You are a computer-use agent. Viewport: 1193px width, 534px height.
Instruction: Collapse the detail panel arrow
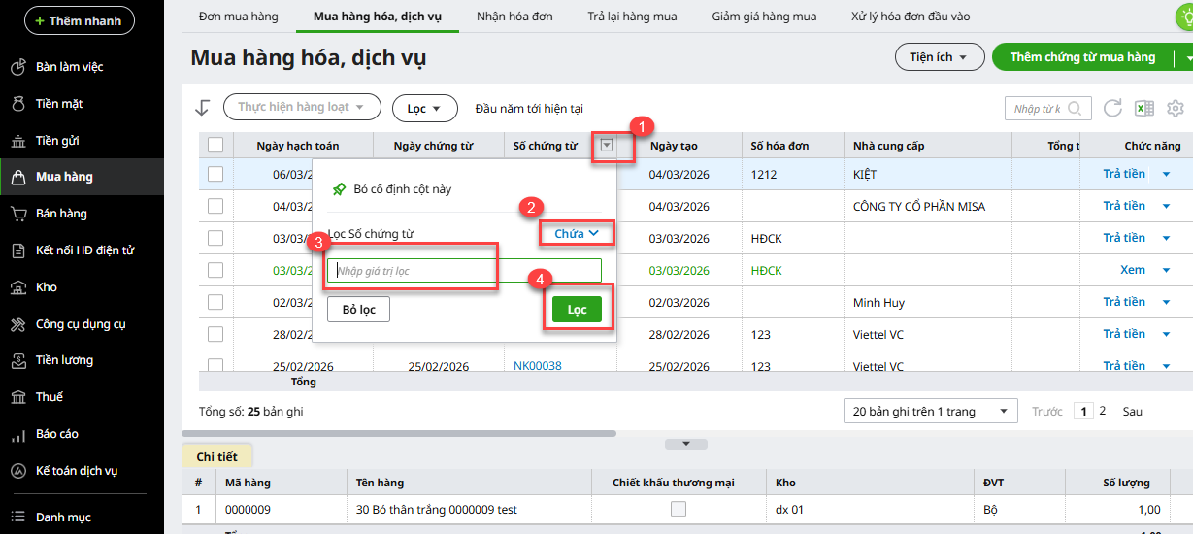click(x=686, y=444)
